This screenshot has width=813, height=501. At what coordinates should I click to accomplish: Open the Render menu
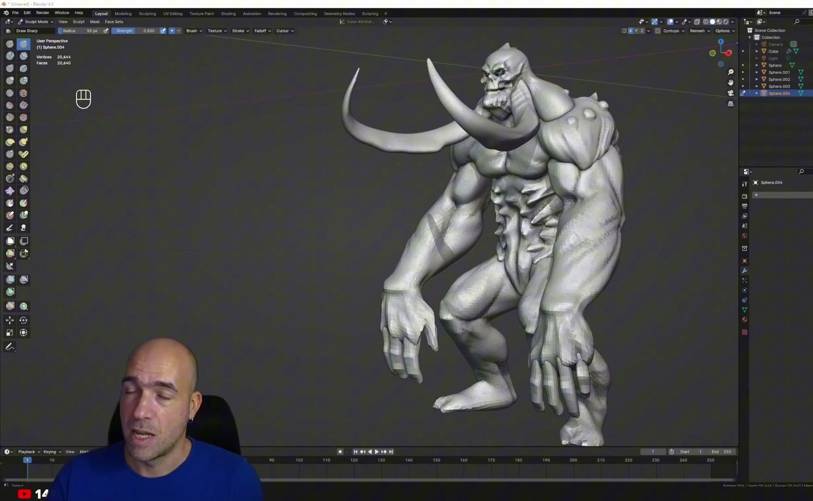pyautogui.click(x=43, y=13)
